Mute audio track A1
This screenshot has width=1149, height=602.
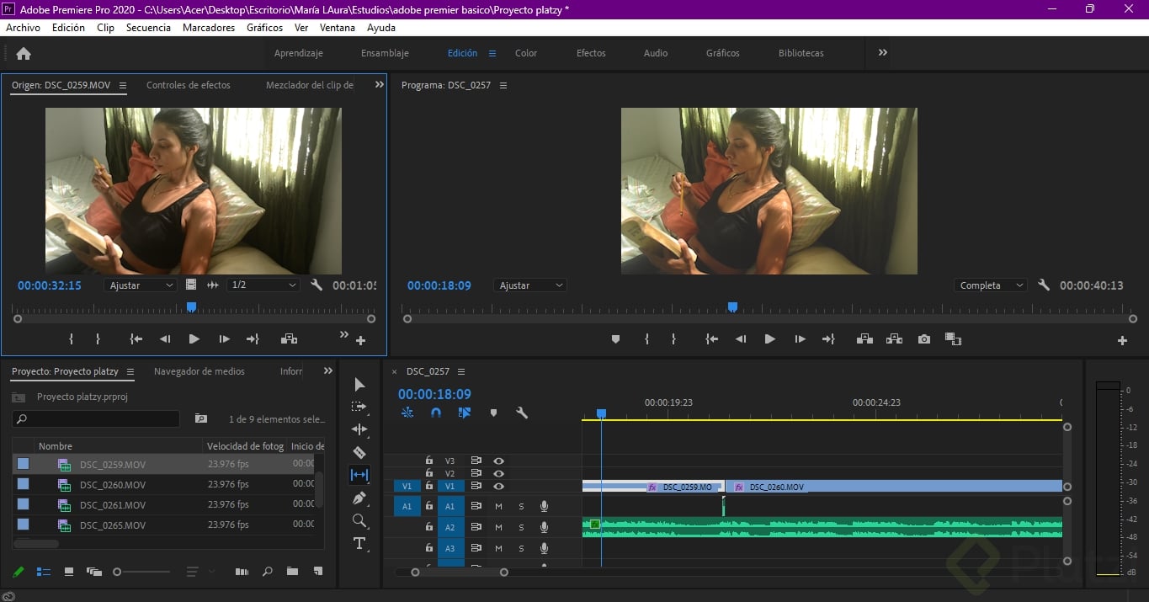[498, 506]
